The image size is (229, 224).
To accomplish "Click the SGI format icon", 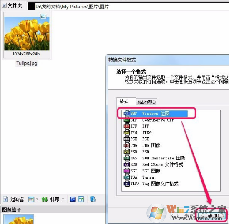I will [x=127, y=171].
